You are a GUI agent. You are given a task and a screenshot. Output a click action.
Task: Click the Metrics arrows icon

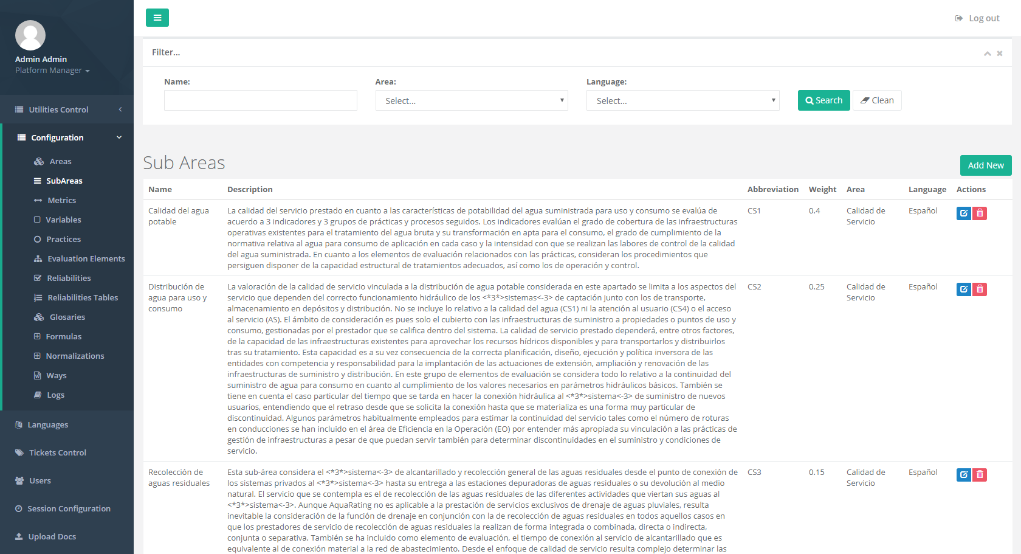(x=38, y=200)
